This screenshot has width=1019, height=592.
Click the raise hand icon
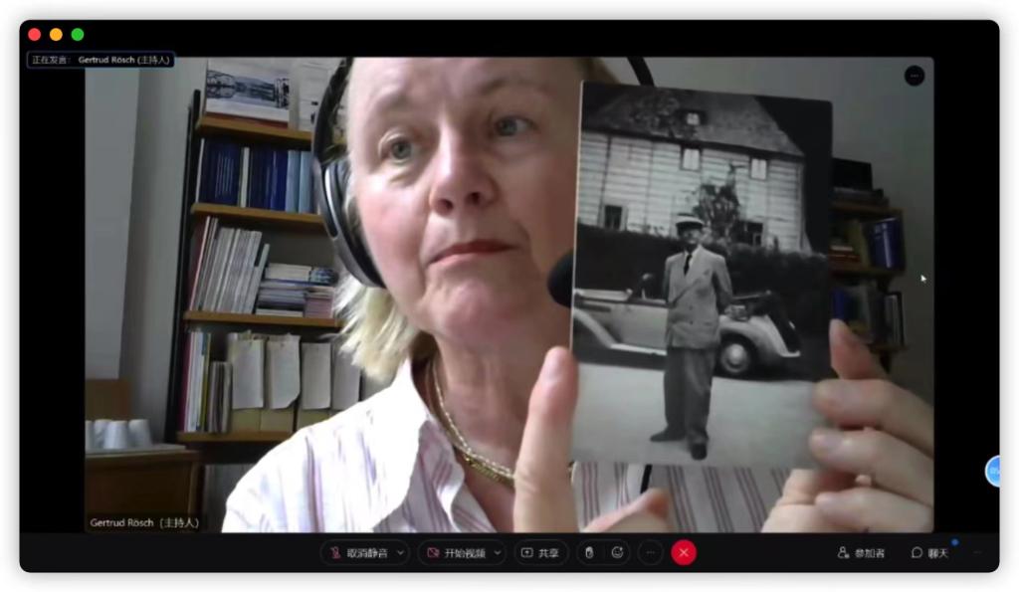point(589,553)
